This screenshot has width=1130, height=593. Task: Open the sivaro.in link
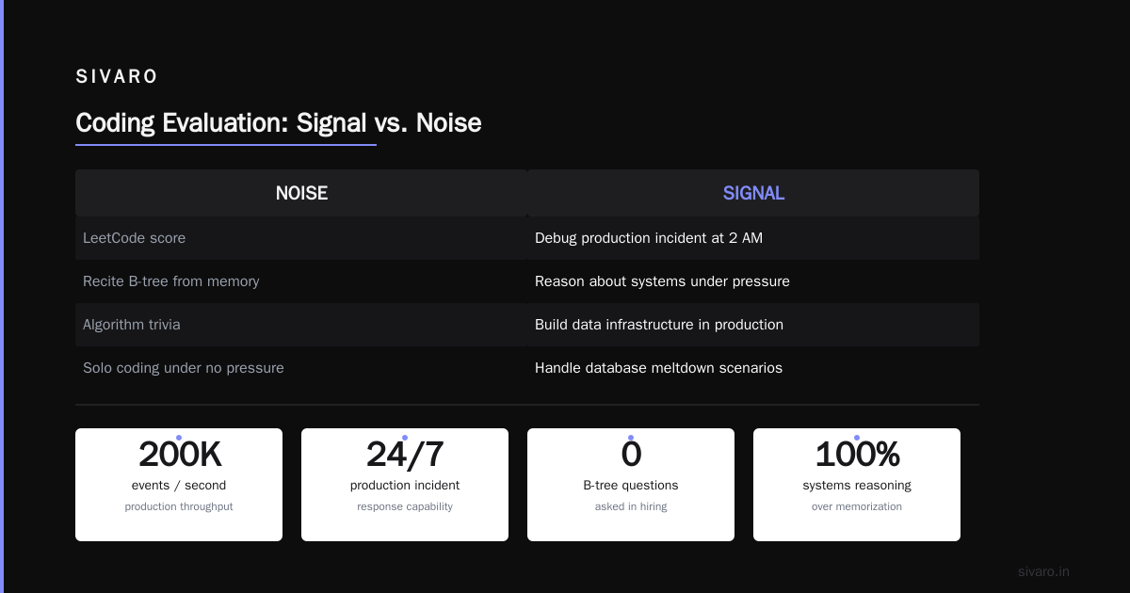[1044, 571]
